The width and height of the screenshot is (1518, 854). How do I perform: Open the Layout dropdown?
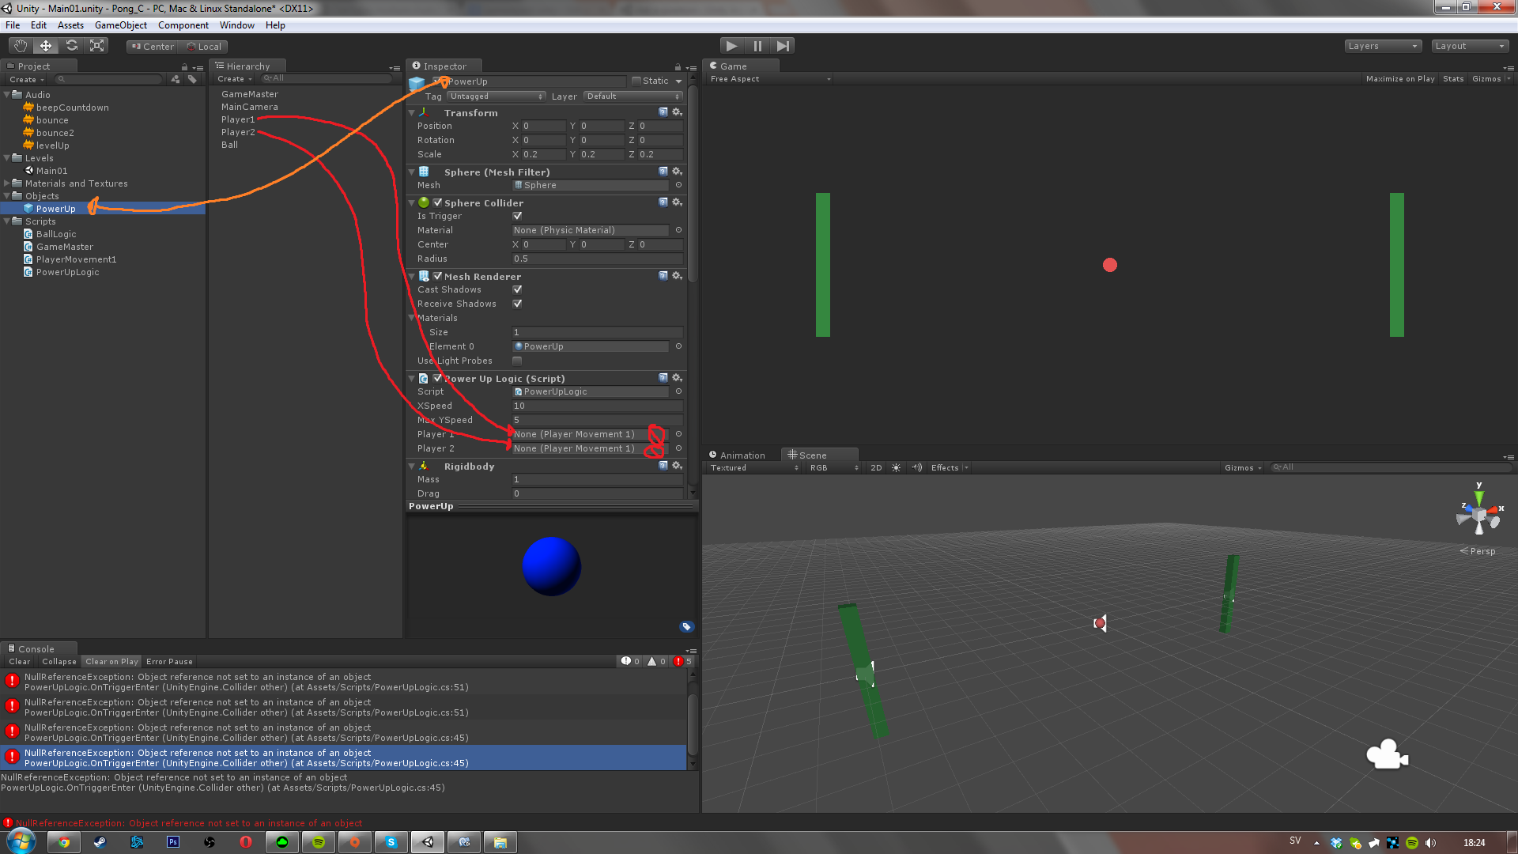1470,46
